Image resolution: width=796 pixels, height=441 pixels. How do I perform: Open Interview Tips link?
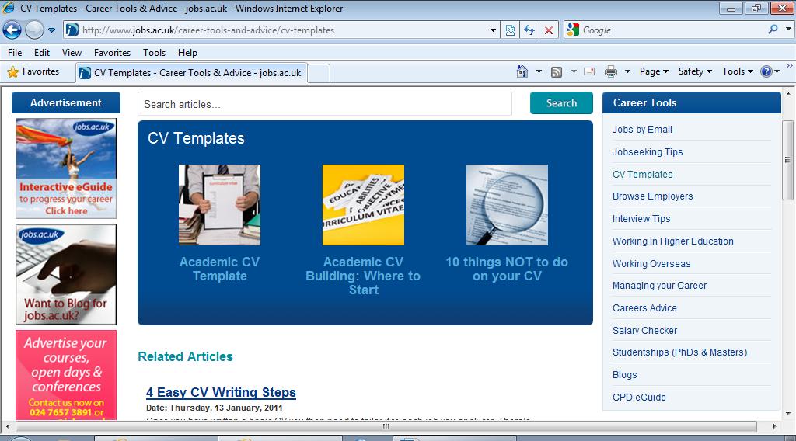tap(641, 219)
